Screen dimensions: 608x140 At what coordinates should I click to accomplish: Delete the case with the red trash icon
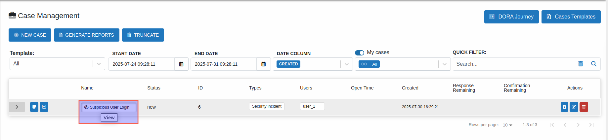[x=584, y=107]
